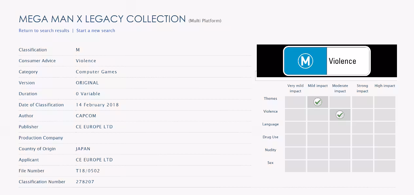
Task: Open Return to search results
Action: (44, 30)
